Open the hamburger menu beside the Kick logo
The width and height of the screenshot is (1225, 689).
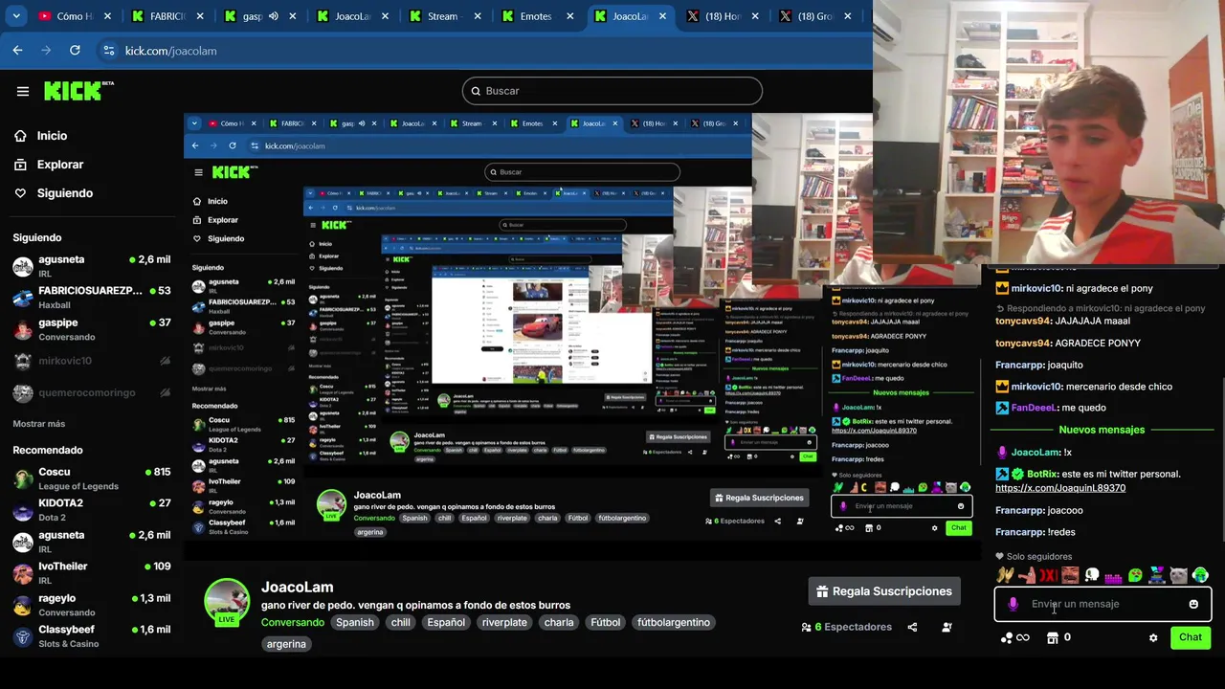pyautogui.click(x=23, y=92)
